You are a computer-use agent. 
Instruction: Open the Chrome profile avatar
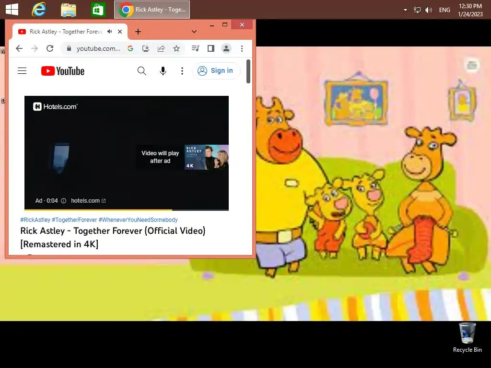[x=226, y=48]
